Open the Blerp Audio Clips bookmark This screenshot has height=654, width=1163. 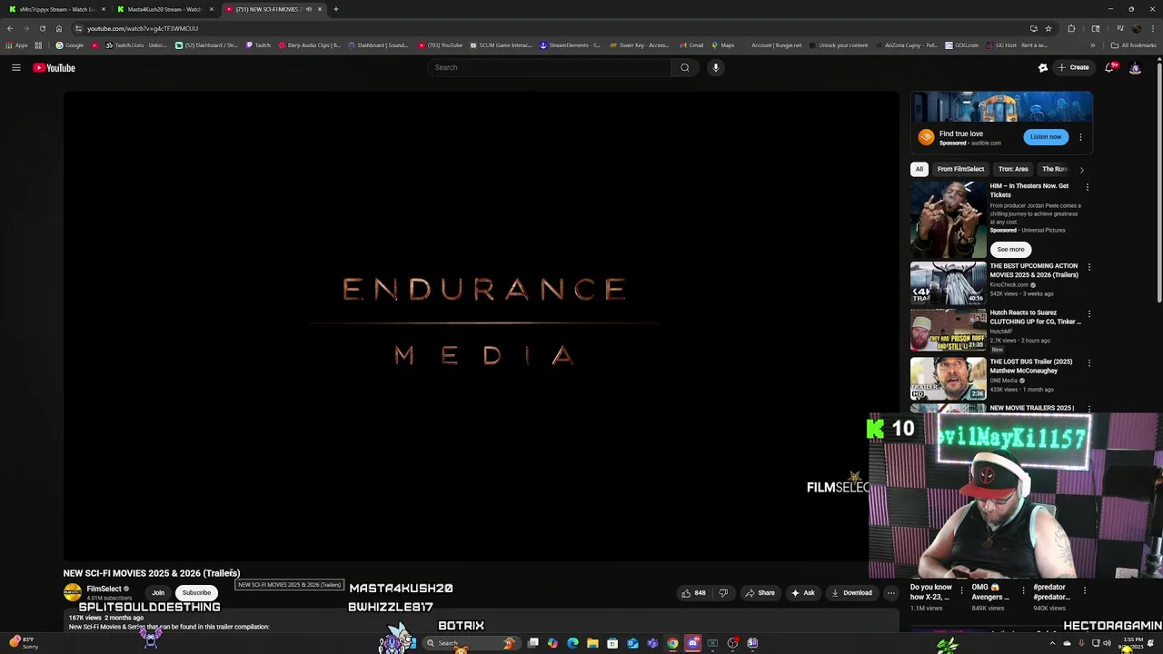tap(310, 45)
